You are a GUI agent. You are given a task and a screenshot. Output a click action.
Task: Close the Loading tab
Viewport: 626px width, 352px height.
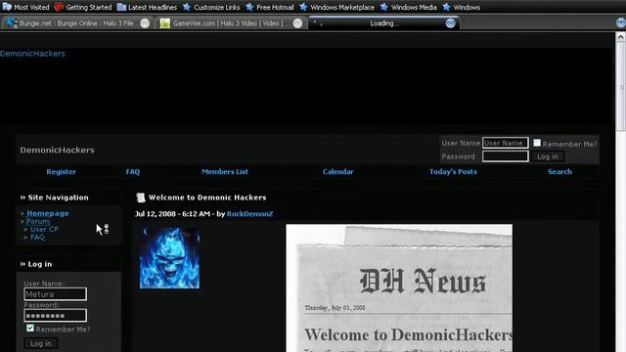coord(450,23)
